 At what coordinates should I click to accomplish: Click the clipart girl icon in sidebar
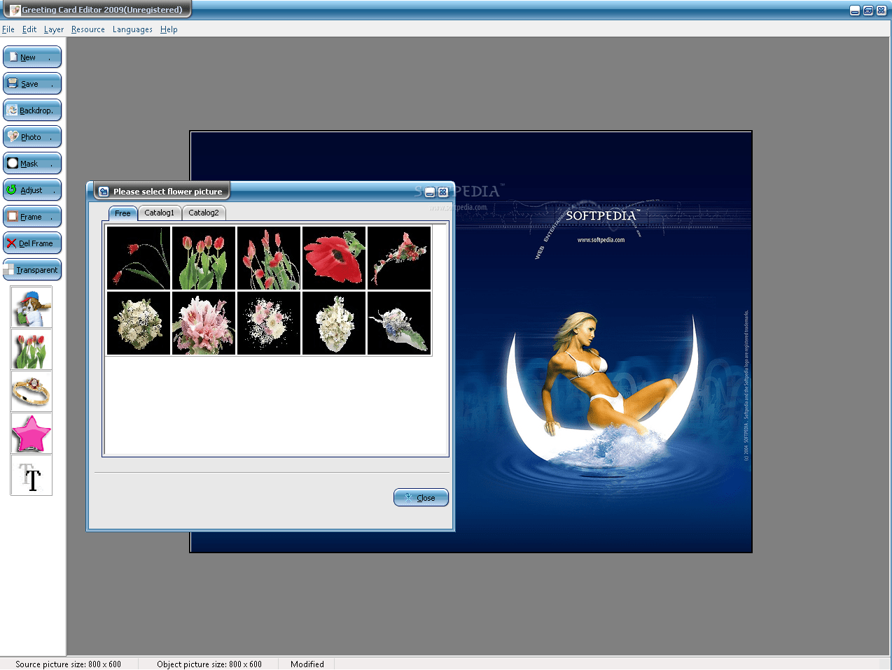coord(31,306)
